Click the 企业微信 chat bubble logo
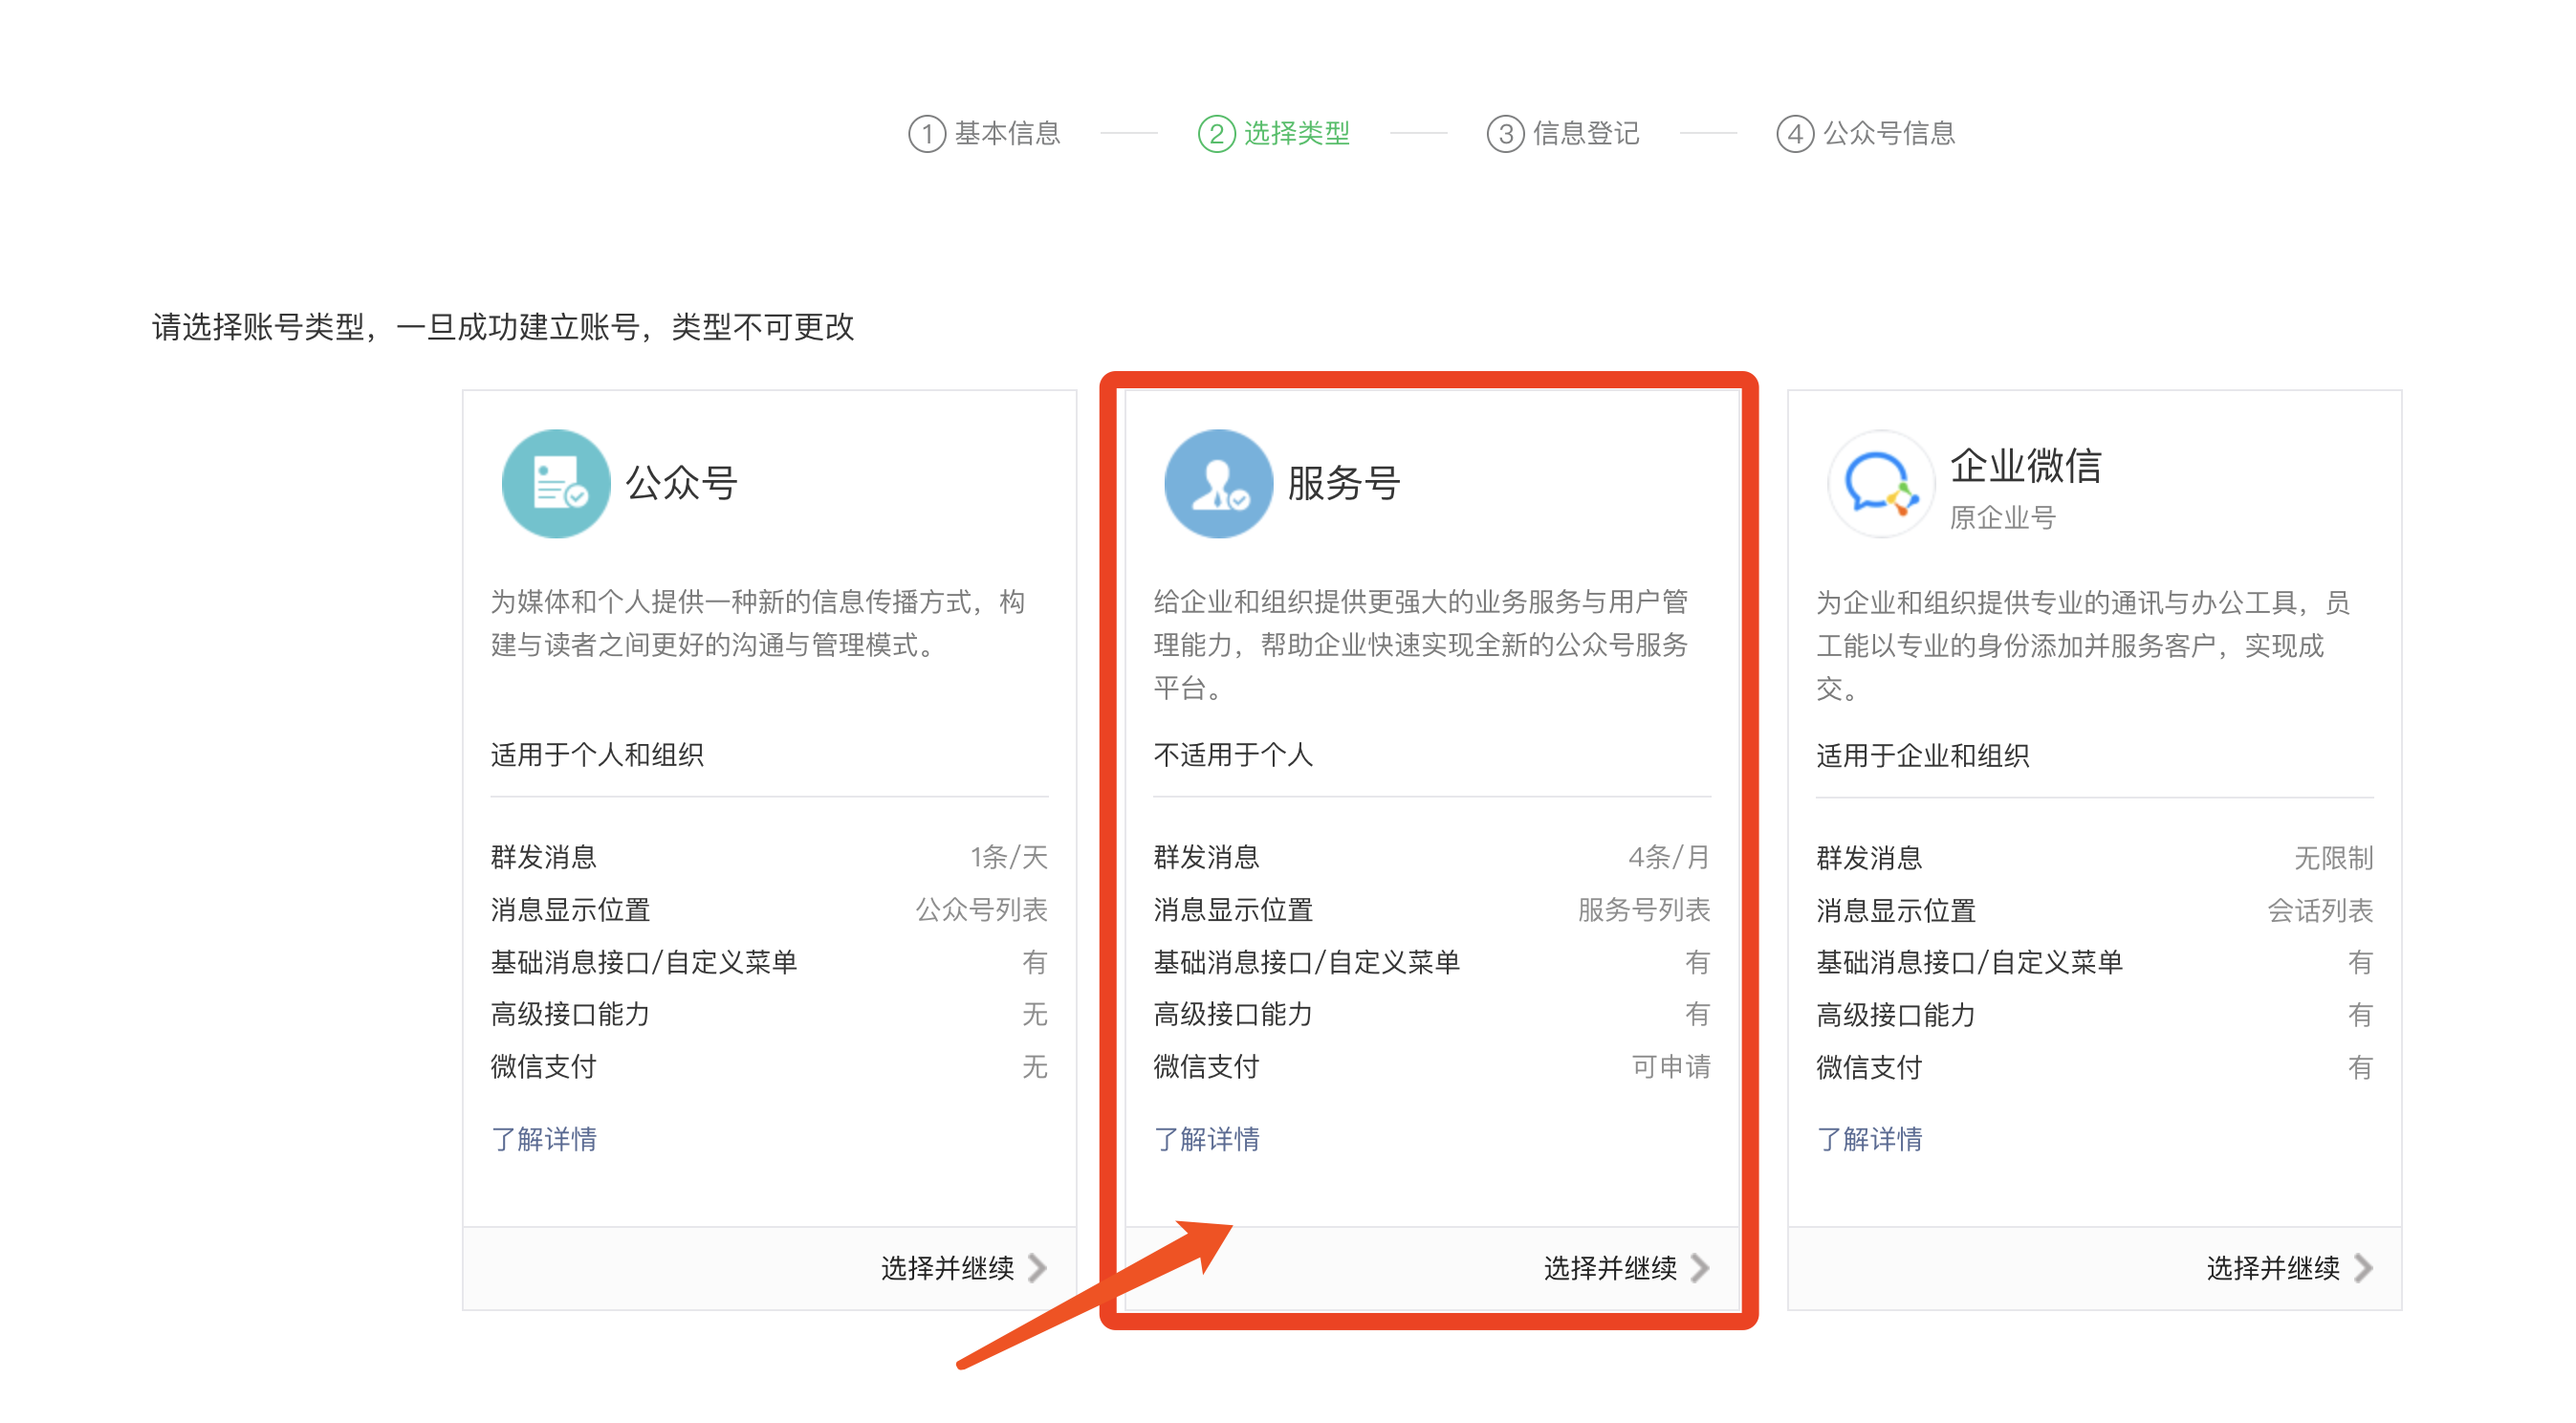2576x1423 pixels. click(1881, 484)
